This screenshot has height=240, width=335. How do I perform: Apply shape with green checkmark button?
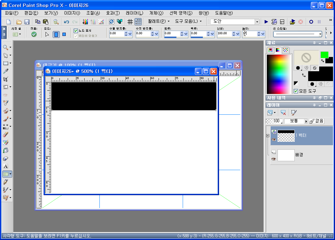pos(34,34)
